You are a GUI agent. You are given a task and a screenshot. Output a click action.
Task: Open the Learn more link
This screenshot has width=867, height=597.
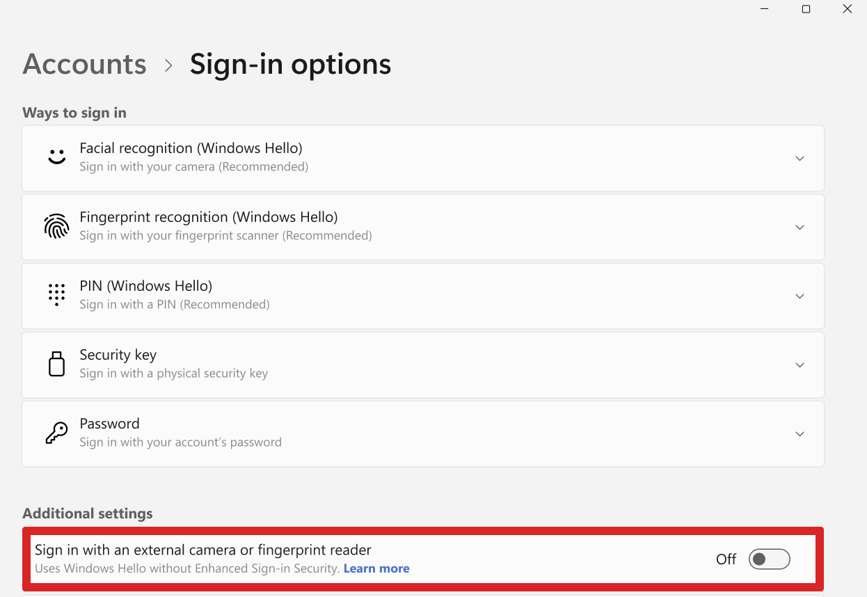pyautogui.click(x=376, y=568)
